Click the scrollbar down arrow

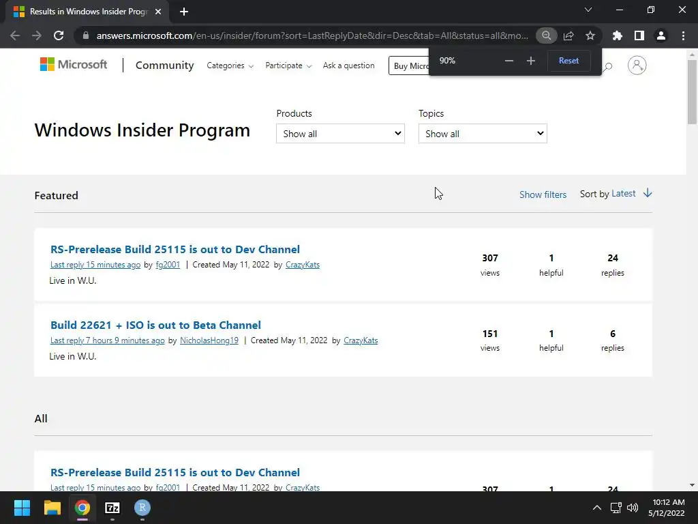tap(692, 485)
